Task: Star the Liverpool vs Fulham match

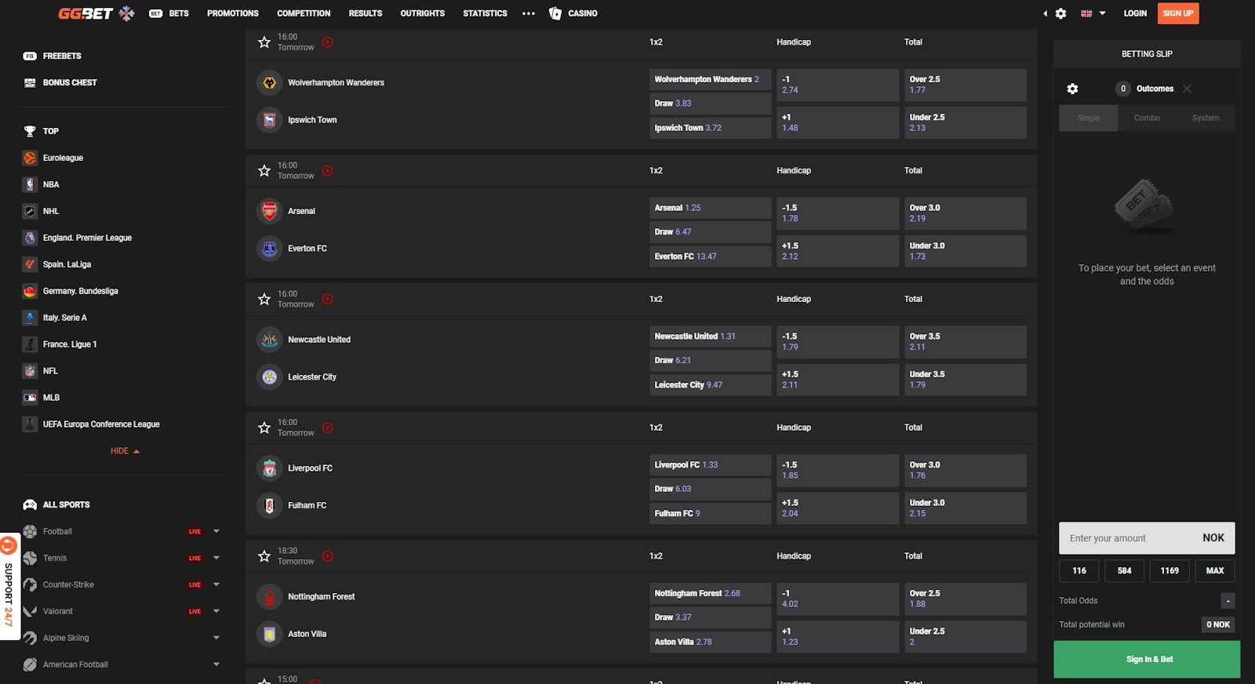Action: tap(264, 427)
